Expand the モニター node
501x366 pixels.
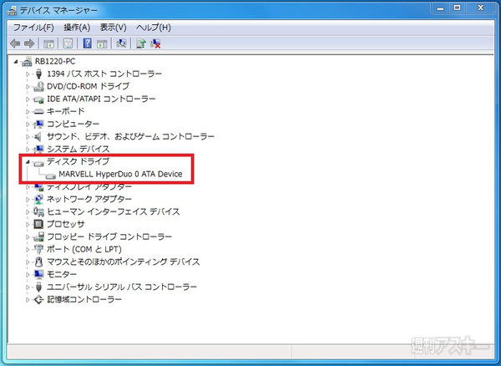(x=28, y=275)
